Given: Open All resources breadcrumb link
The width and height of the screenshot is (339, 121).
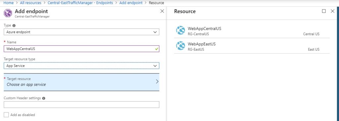Looking at the screenshot, I should [30, 3].
